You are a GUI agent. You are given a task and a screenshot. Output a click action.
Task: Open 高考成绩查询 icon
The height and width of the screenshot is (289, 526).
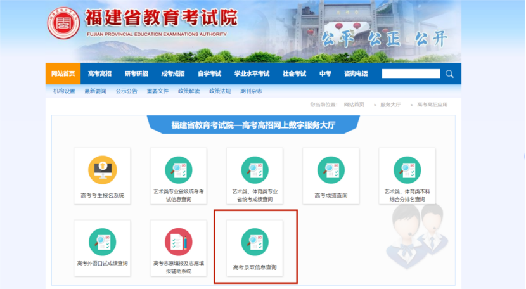[331, 170]
